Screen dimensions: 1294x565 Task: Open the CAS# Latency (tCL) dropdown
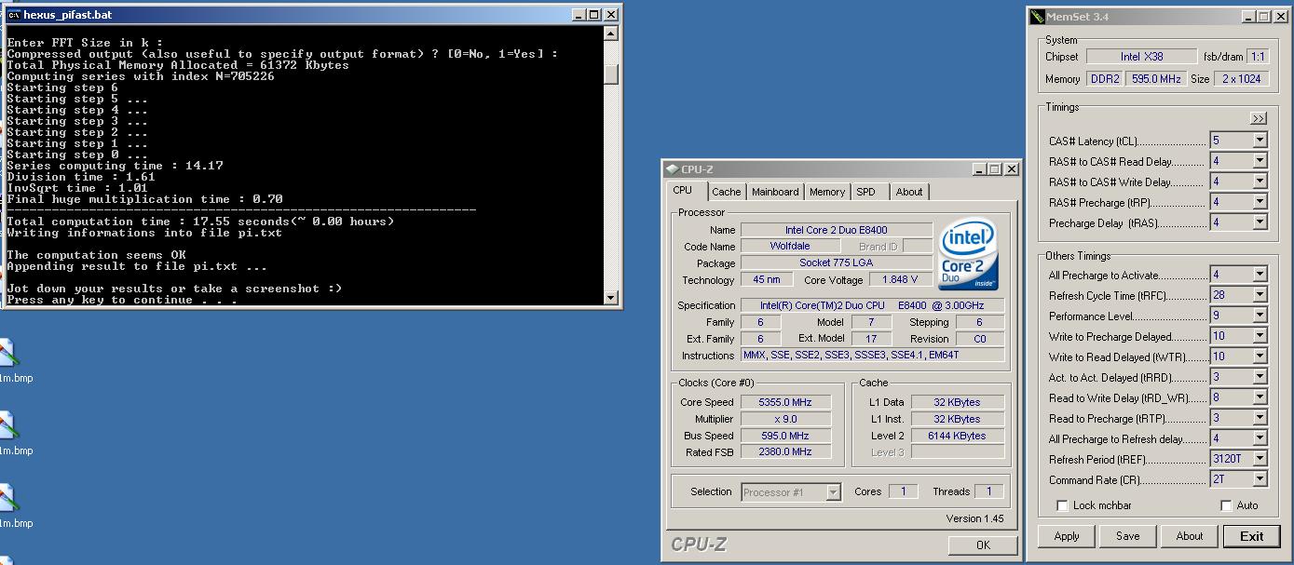pos(1260,141)
